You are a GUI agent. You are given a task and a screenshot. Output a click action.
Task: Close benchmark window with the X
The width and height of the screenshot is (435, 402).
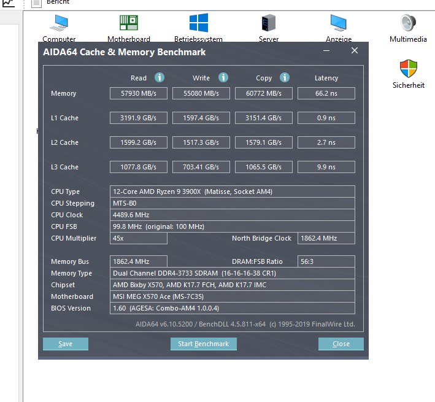tap(355, 50)
